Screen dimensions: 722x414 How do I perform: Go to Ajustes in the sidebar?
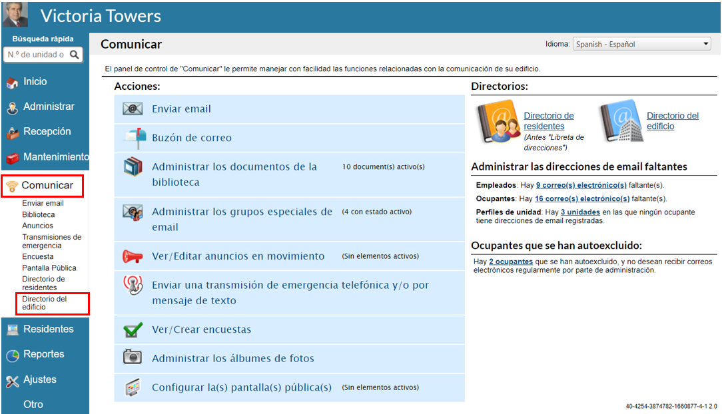tap(40, 379)
